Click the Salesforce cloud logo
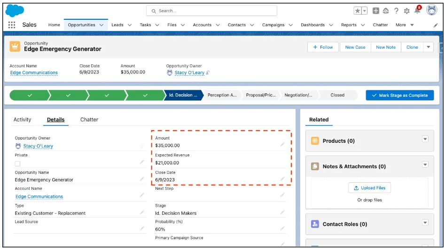The height and width of the screenshot is (250, 445). tap(15, 11)
